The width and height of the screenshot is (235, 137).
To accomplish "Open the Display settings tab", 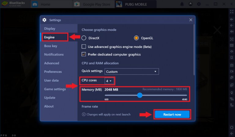I will tap(50, 29).
